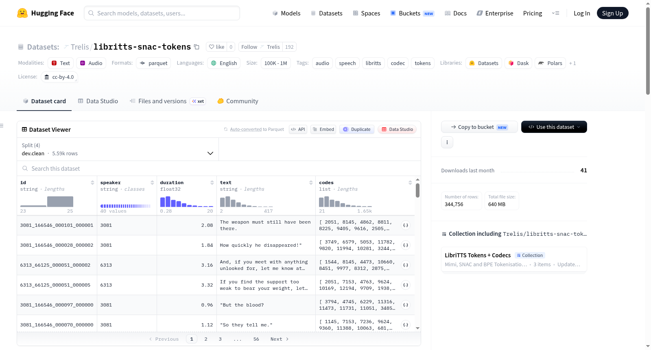Image resolution: width=651 pixels, height=350 pixels.
Task: Open the Use this dataset dropdown
Action: (x=554, y=127)
